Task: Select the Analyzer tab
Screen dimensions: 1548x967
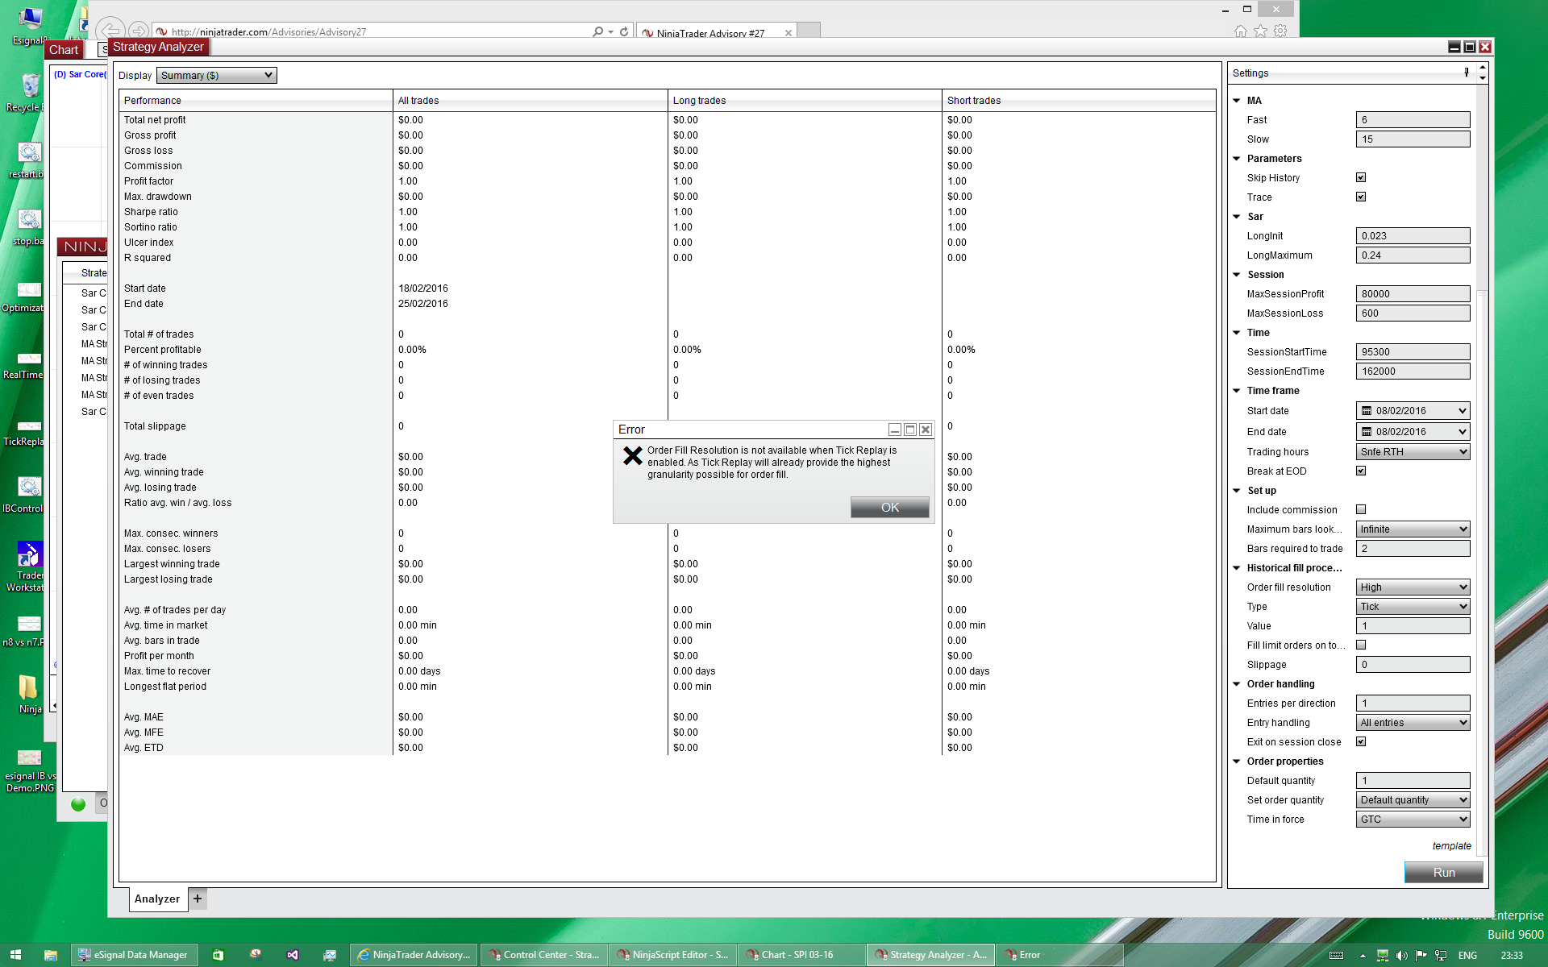Action: click(x=157, y=899)
